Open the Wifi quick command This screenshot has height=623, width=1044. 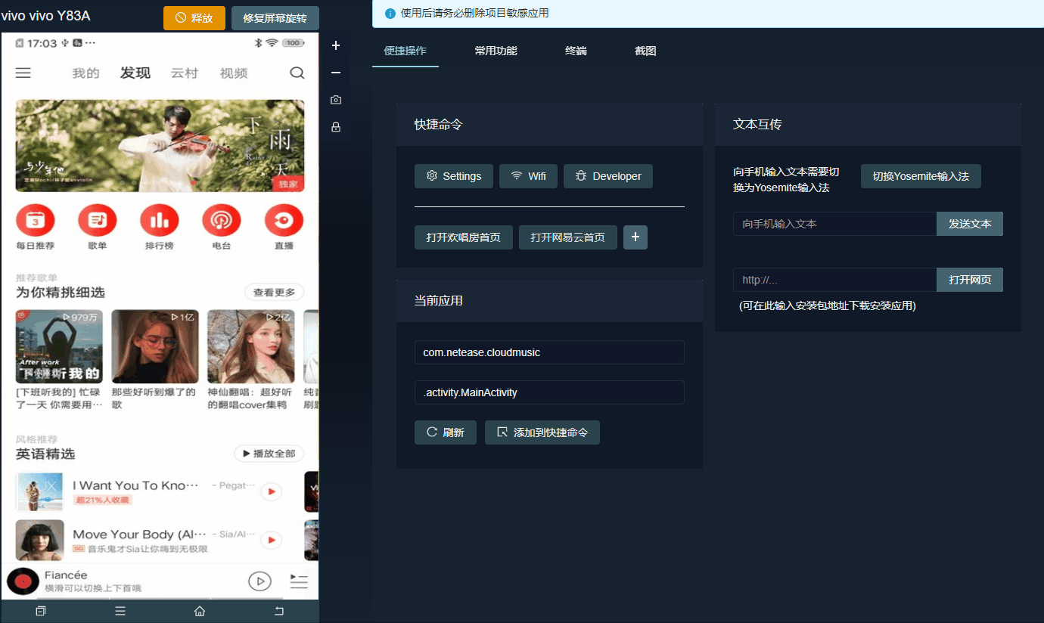tap(529, 176)
